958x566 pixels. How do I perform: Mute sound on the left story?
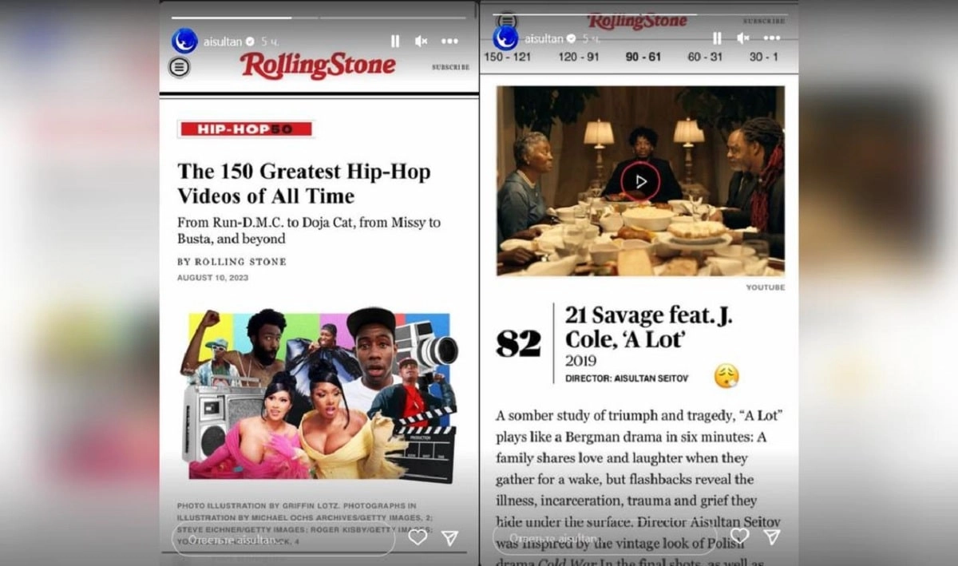(x=422, y=42)
